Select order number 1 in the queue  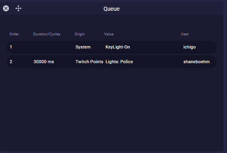pyautogui.click(x=11, y=47)
